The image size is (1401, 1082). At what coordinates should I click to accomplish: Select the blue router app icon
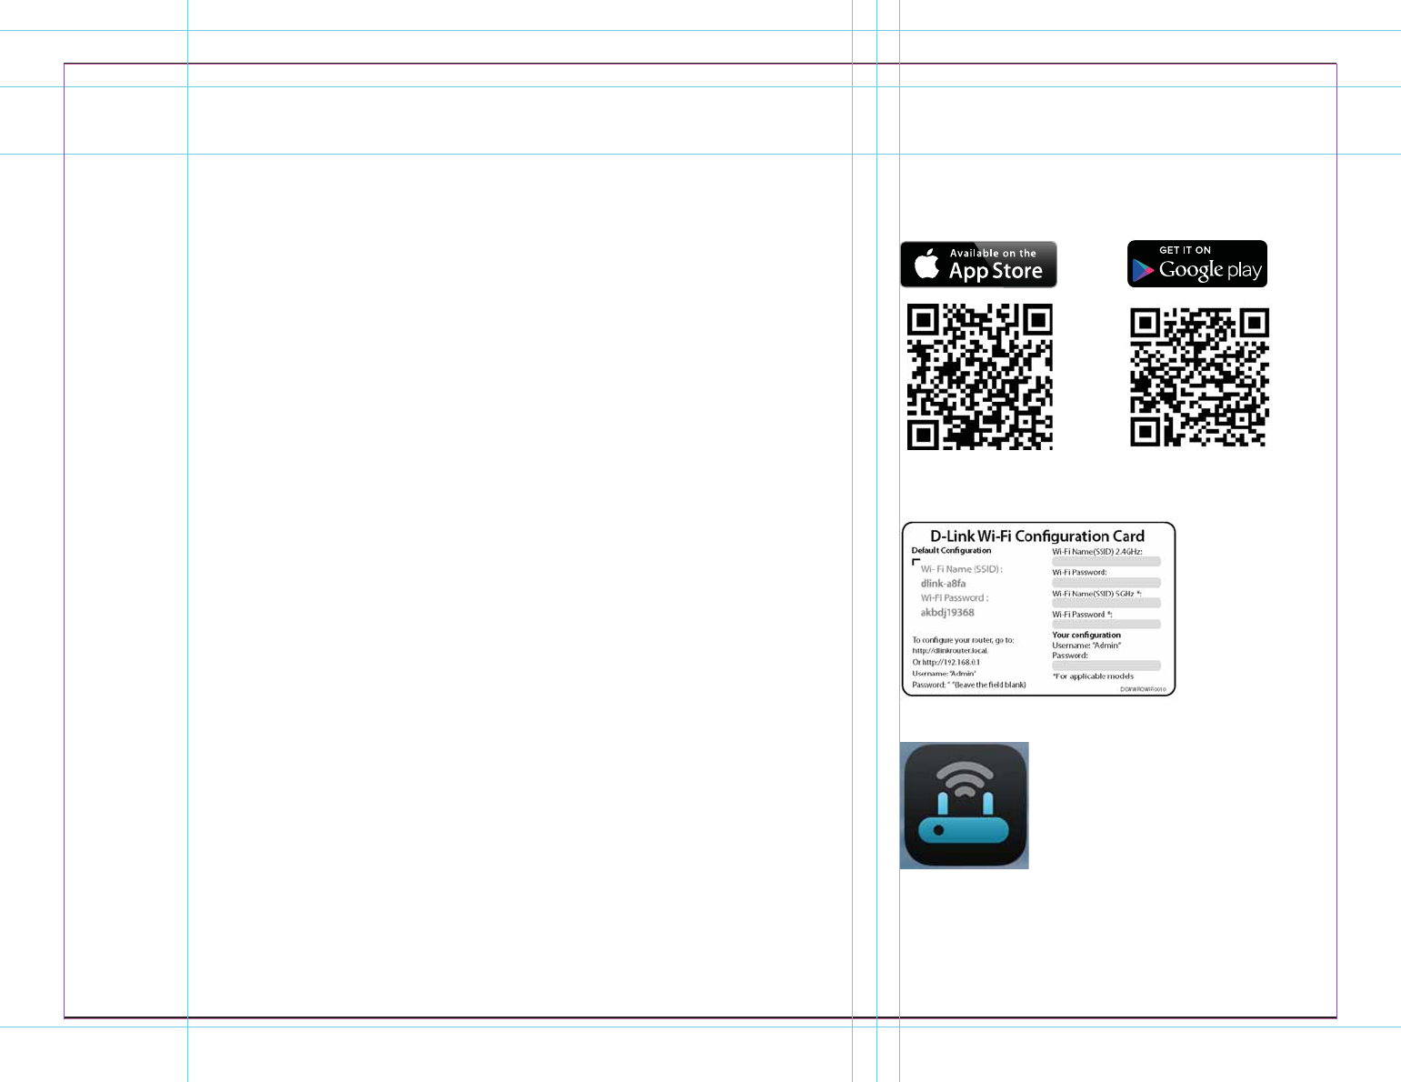point(965,806)
